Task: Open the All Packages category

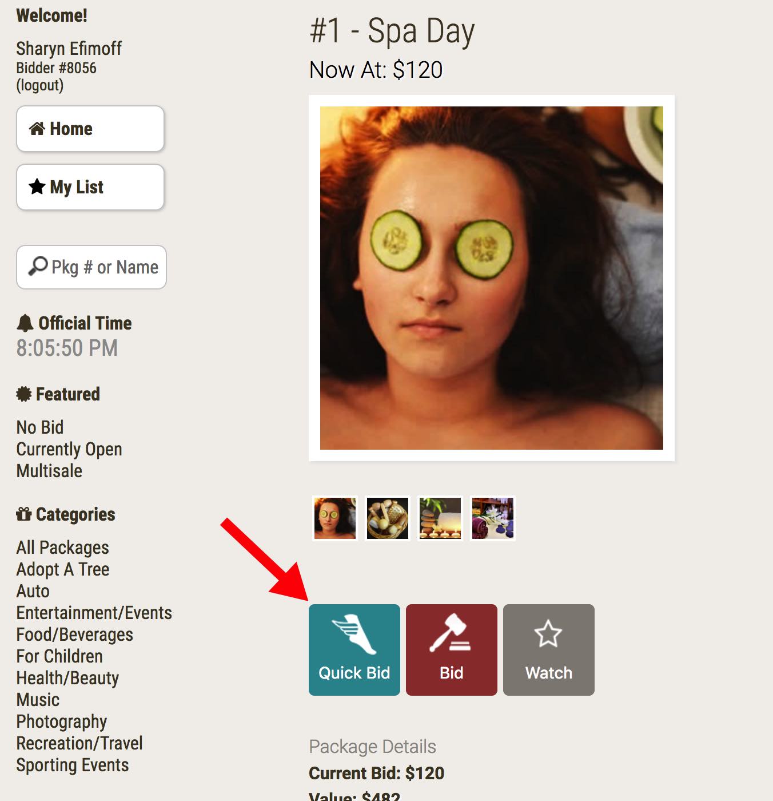Action: tap(62, 548)
